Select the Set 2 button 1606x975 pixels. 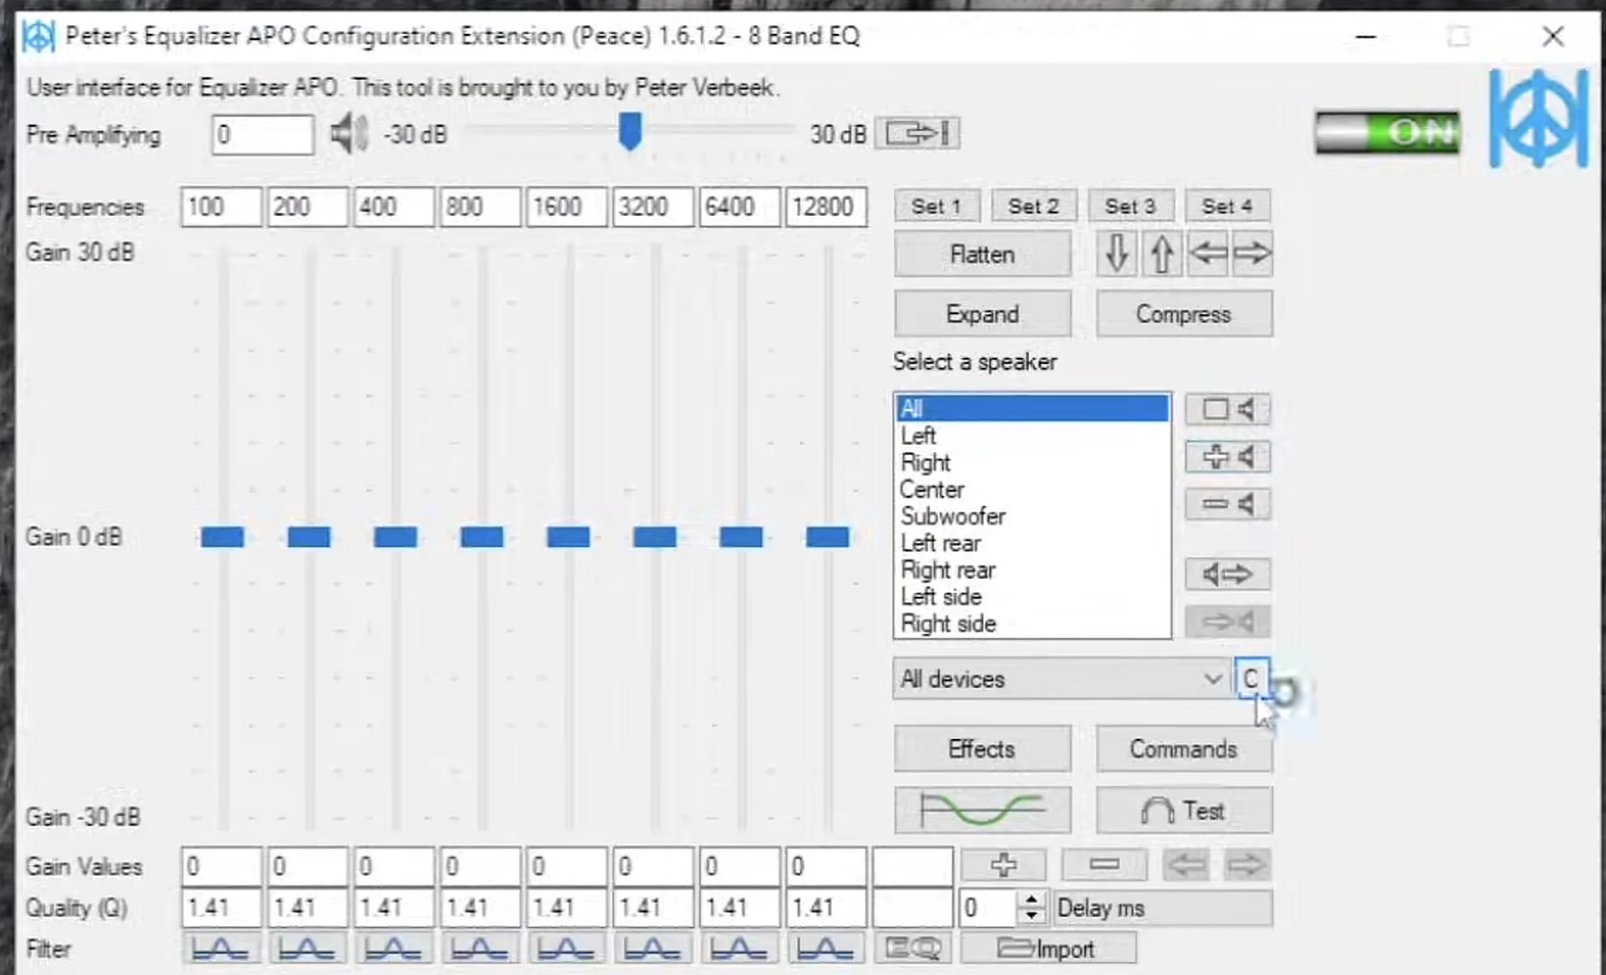click(1034, 206)
